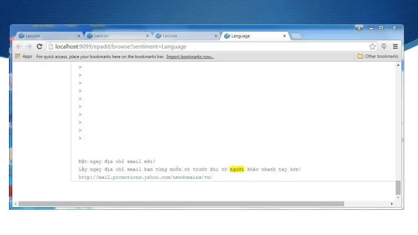Click the browser forward arrow
418x235 pixels.
coord(29,47)
